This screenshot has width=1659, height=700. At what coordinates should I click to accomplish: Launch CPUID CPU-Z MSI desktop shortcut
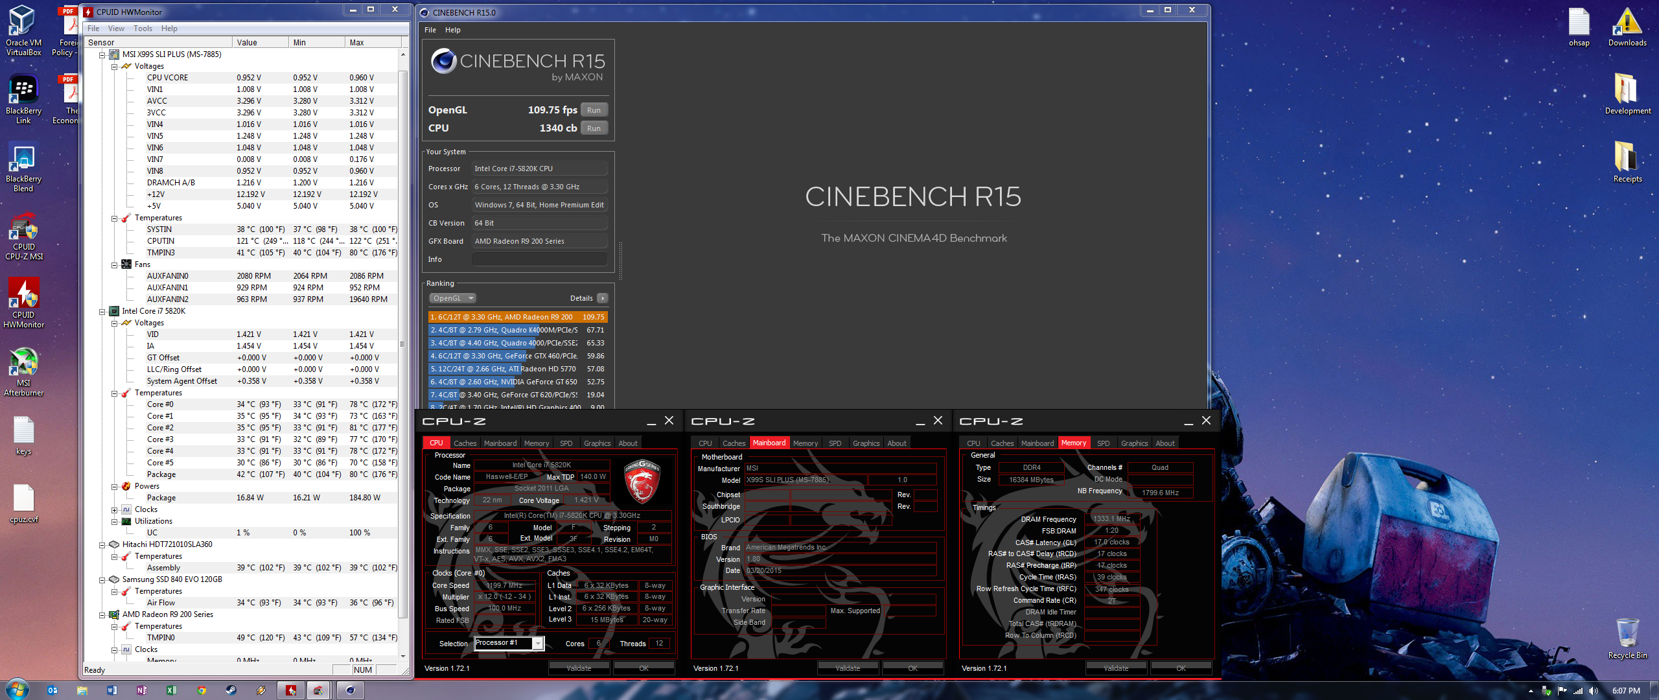23,235
